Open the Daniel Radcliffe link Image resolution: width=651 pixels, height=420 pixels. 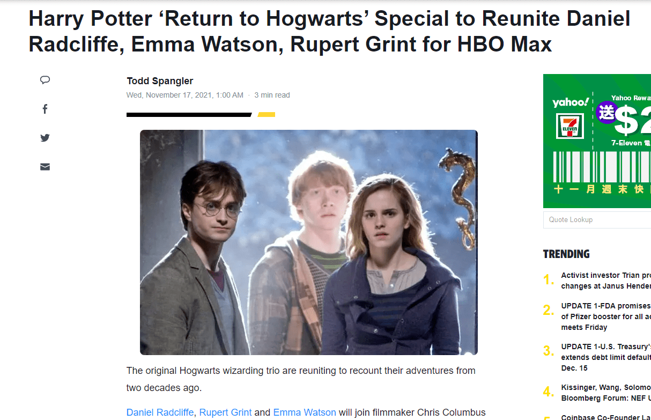pos(160,412)
